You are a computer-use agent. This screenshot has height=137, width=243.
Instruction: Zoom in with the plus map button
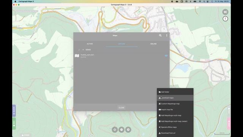coord(128,129)
